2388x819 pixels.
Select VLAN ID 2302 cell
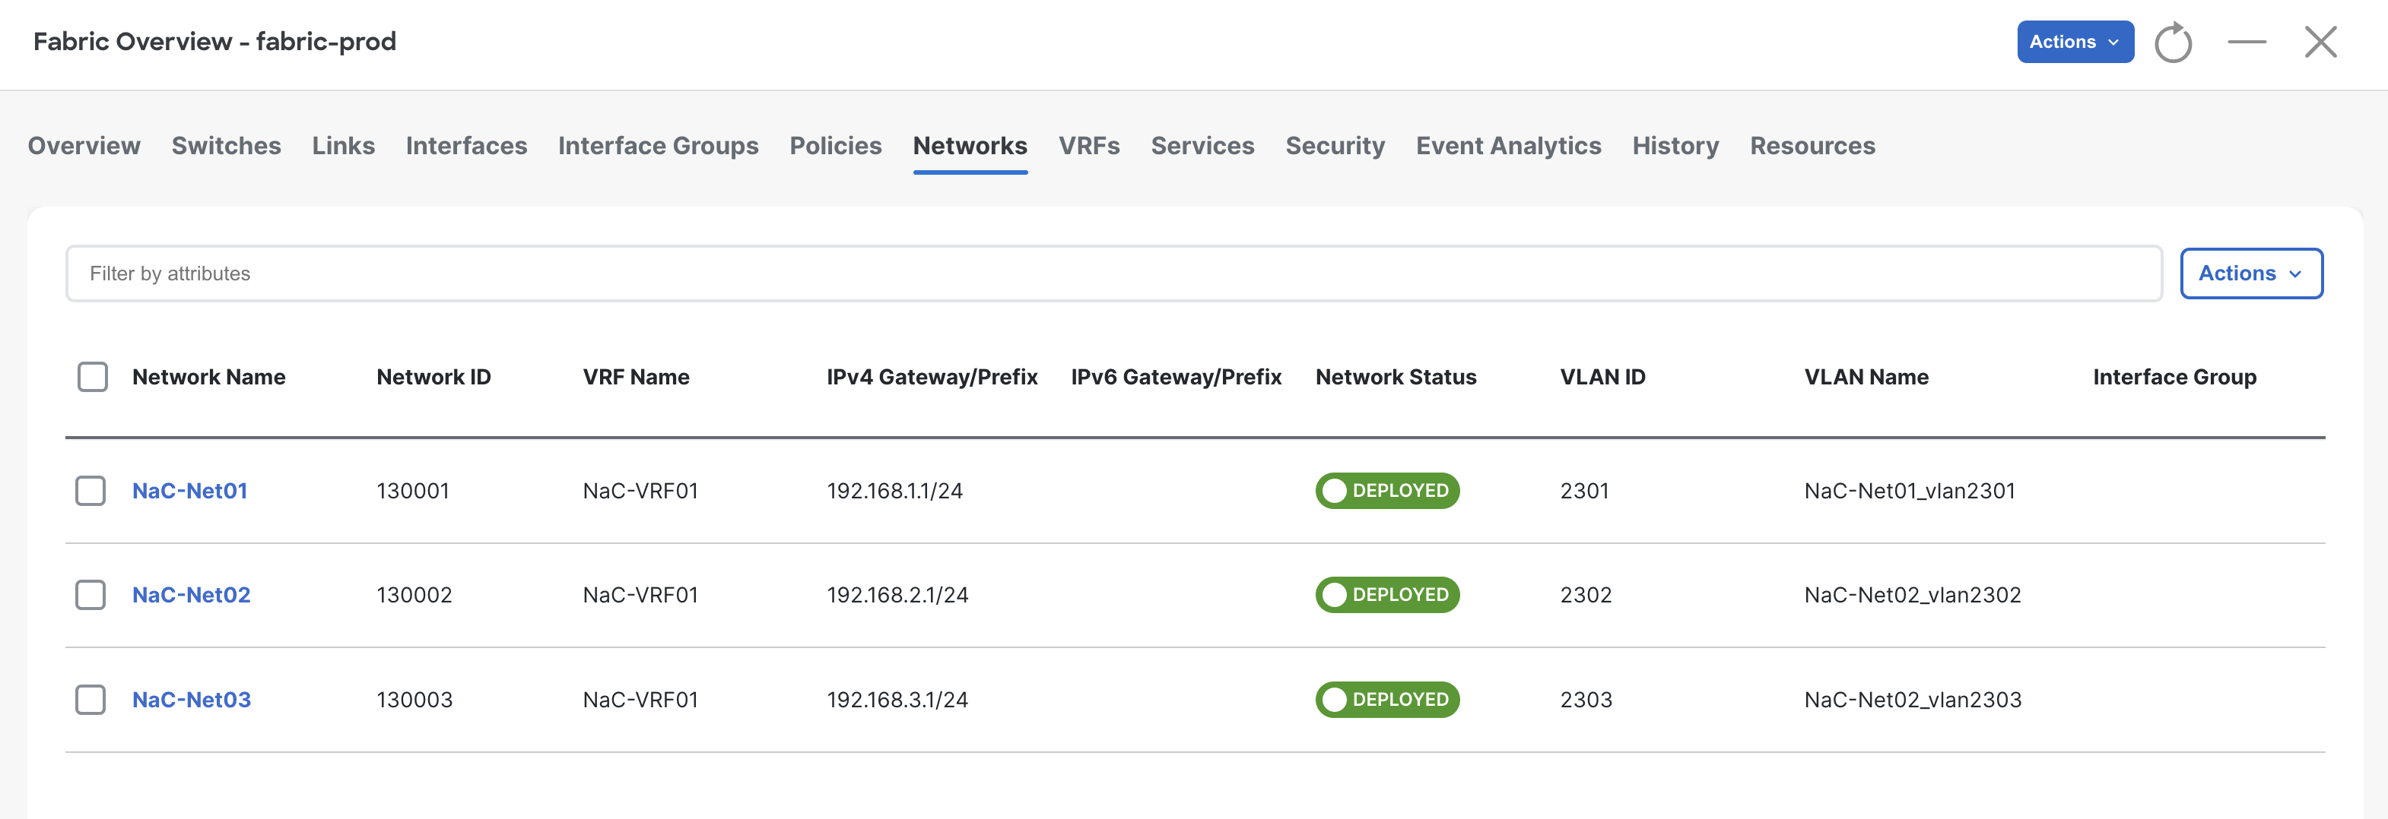point(1586,595)
